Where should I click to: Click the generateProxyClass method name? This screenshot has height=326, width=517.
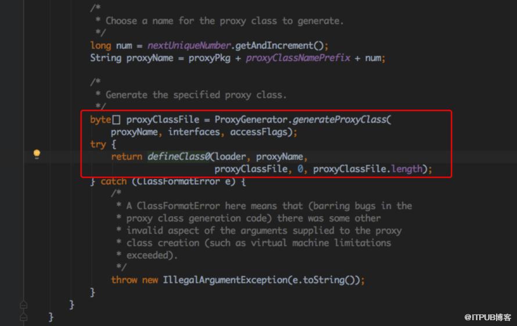coord(340,119)
